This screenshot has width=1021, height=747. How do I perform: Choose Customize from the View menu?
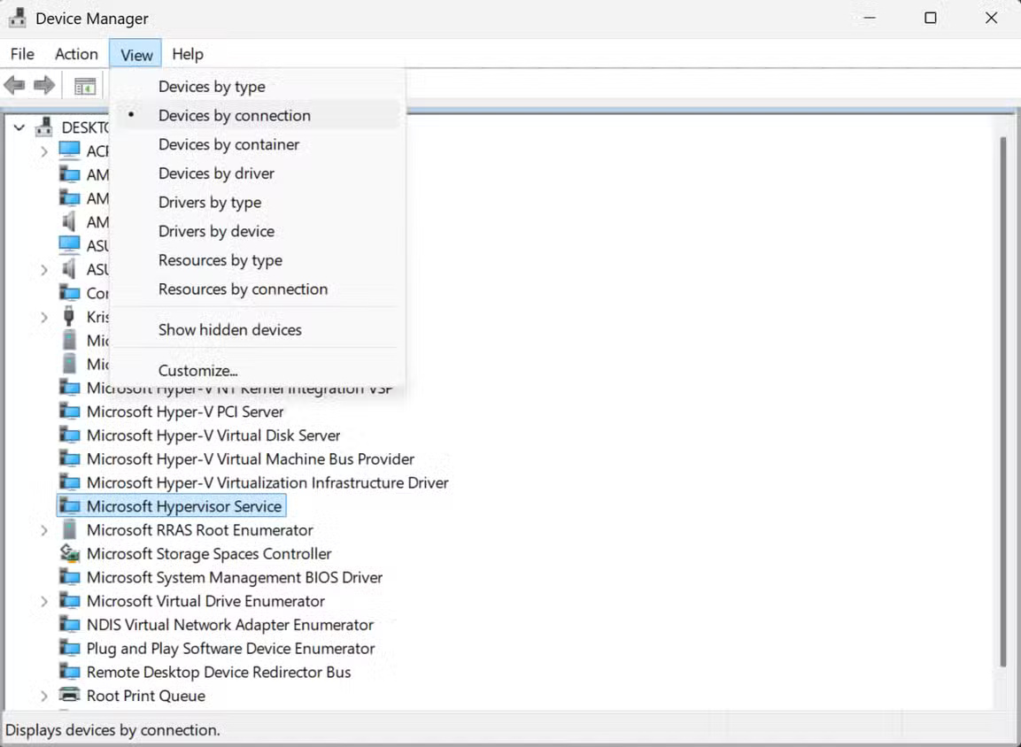pos(197,370)
